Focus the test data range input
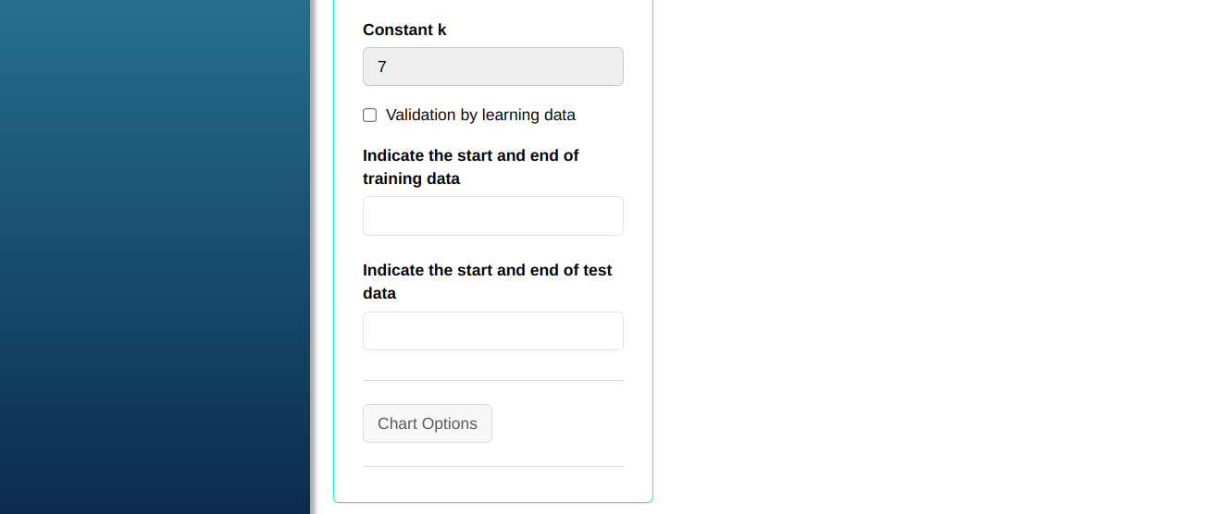The height and width of the screenshot is (514, 1229). [492, 331]
